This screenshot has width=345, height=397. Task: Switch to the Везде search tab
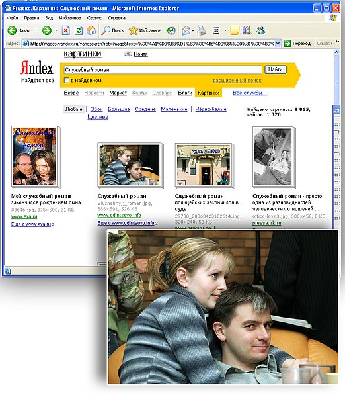(71, 93)
